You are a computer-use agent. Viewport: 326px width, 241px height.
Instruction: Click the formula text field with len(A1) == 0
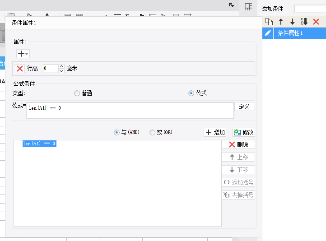(130, 110)
